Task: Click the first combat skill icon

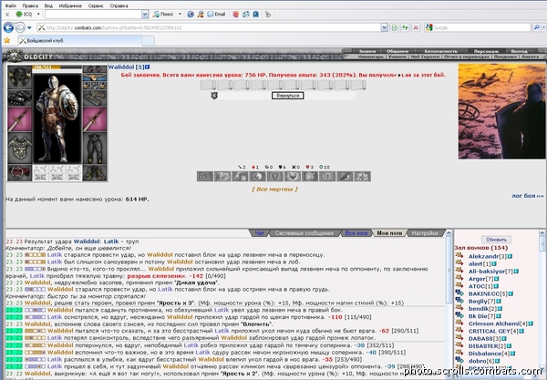Action: (205, 177)
